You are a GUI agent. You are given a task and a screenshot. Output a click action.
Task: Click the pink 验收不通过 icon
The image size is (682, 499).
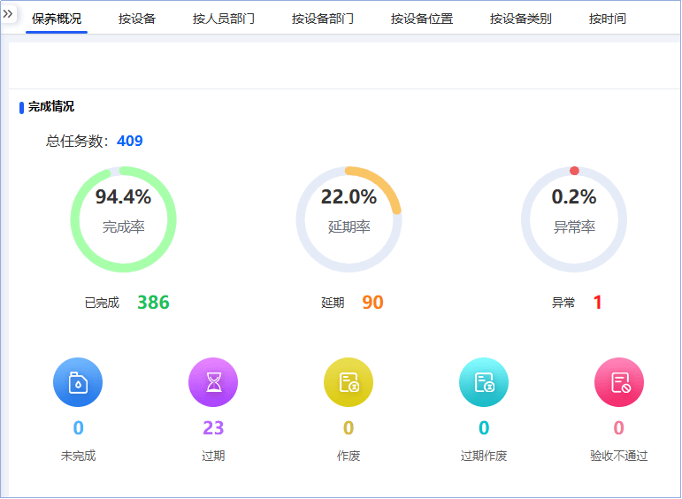click(619, 382)
